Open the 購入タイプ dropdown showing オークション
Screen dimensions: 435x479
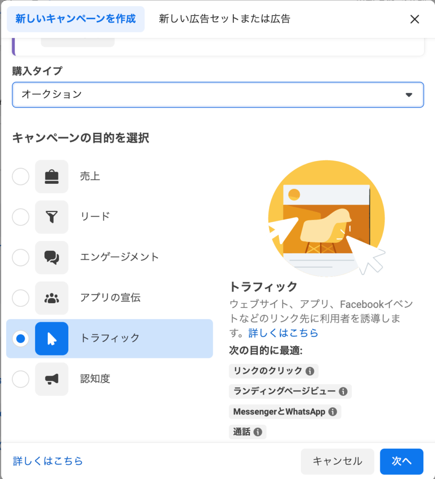click(217, 94)
